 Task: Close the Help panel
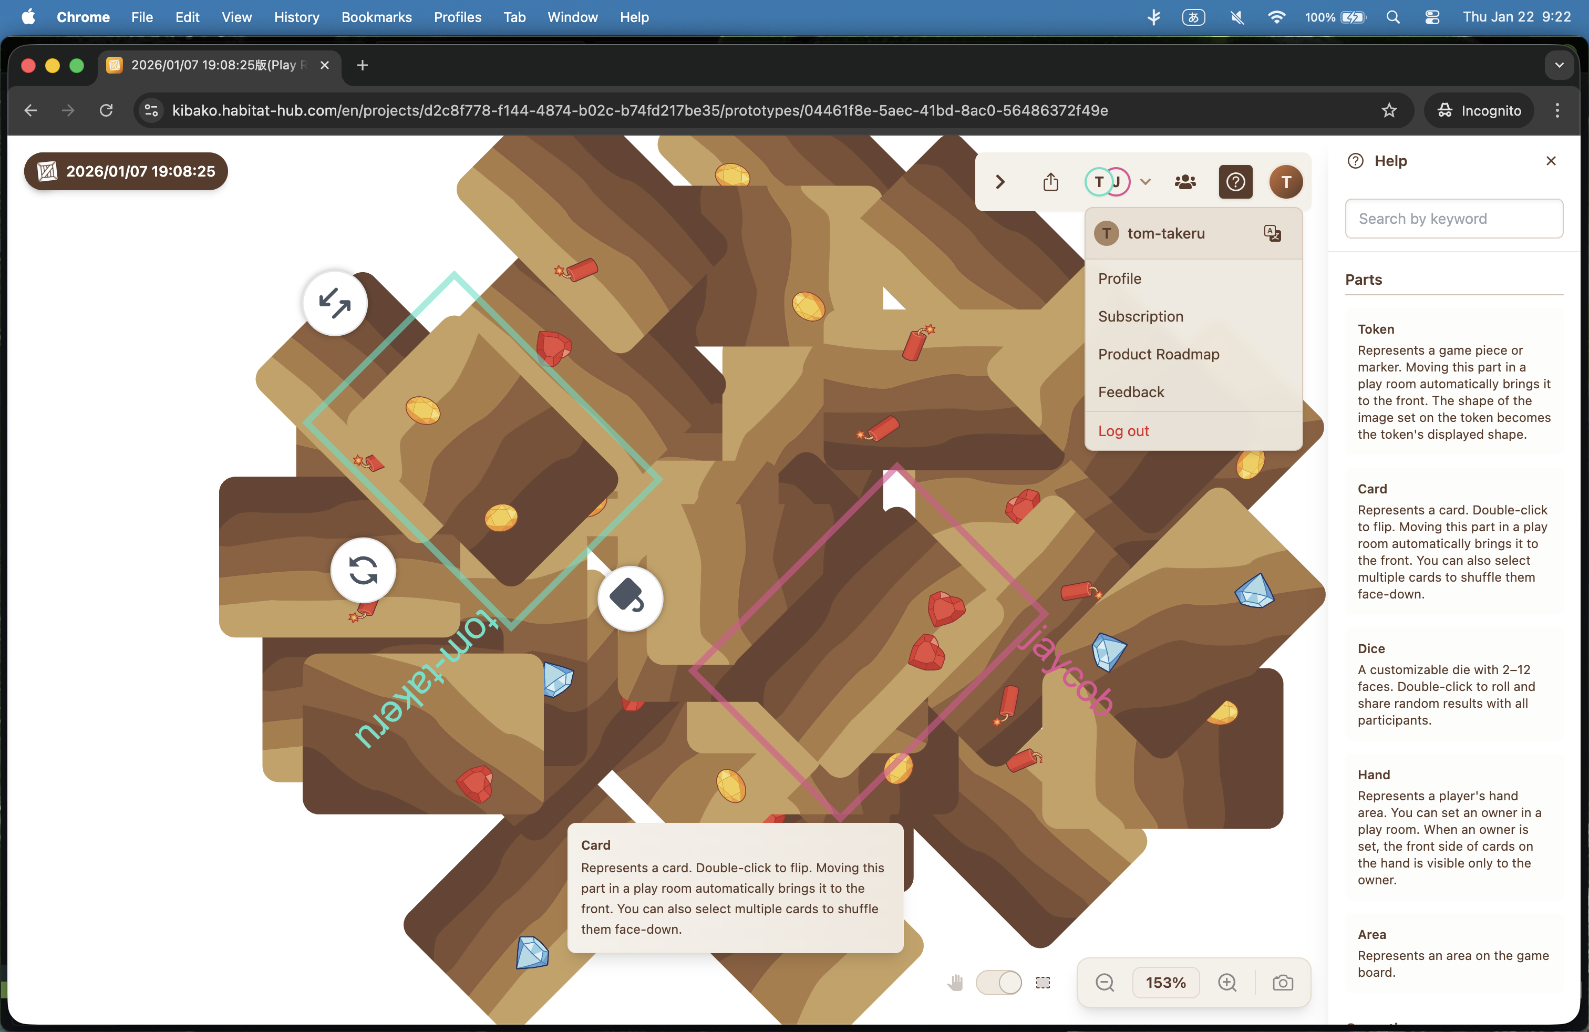pyautogui.click(x=1551, y=161)
